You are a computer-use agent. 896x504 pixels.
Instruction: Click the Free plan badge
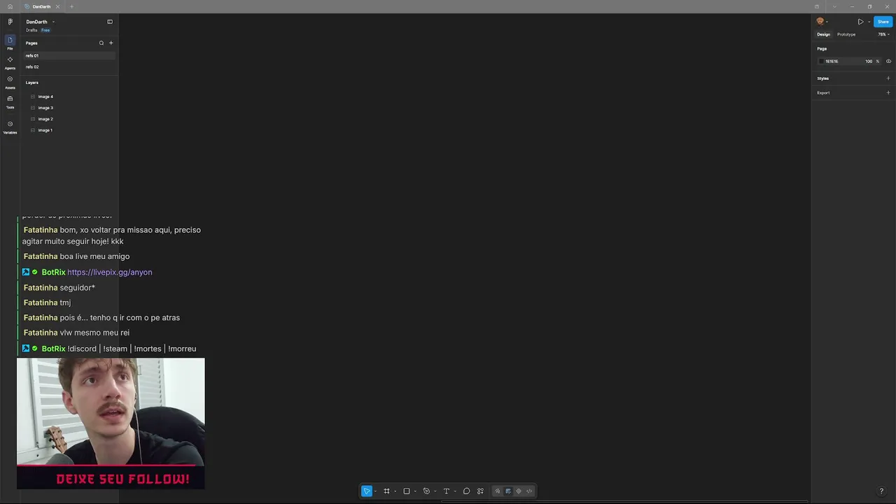coord(45,30)
